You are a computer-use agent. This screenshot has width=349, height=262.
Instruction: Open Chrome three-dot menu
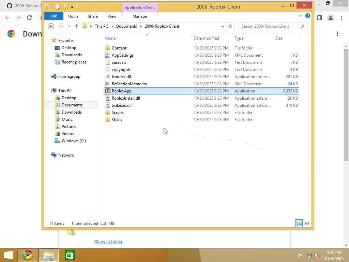(342, 18)
